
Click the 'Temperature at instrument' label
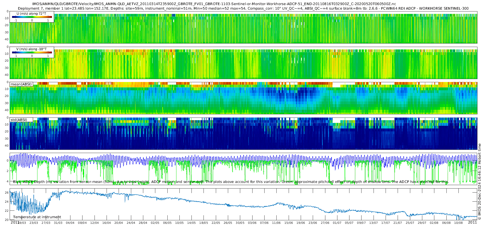[37, 217]
